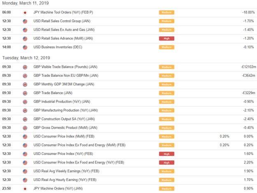Click the UK flag beside Monthly GDP 3M/3M Change
This screenshot has height=193, width=257.
click(25, 85)
